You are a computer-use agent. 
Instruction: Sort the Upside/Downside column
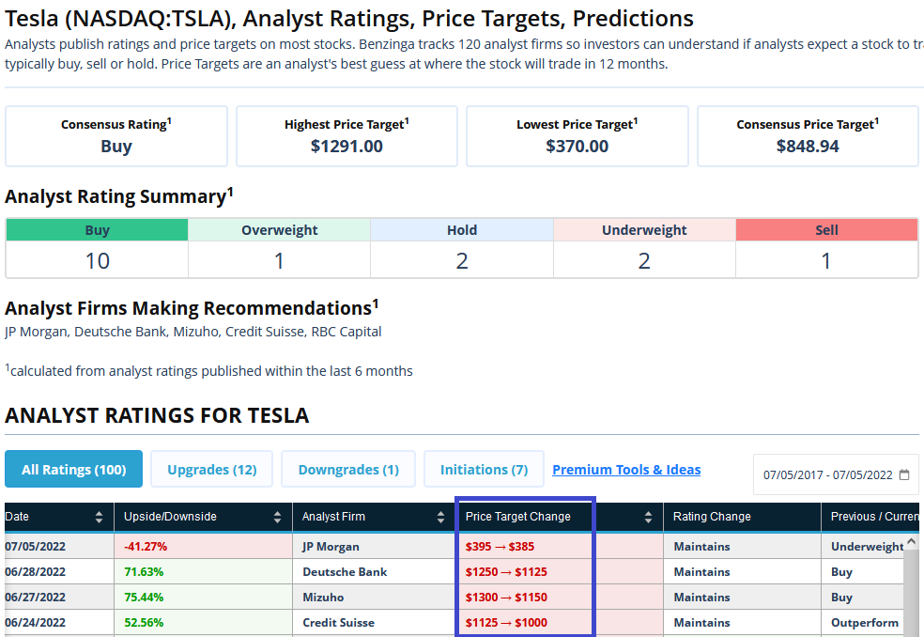pyautogui.click(x=276, y=516)
